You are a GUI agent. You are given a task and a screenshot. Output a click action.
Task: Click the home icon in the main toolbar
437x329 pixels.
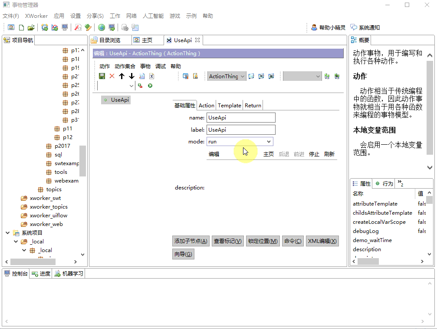(11, 27)
